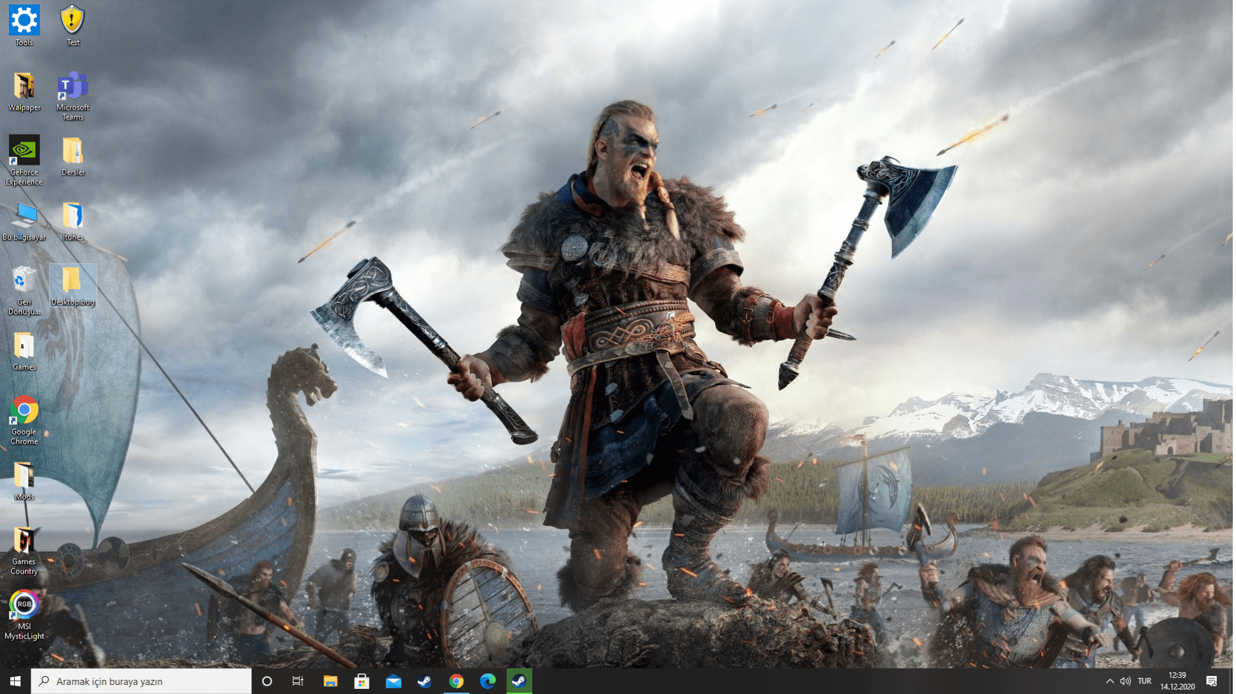
Task: Click the unhighlighted Steam taskbar icon
Action: (x=425, y=681)
